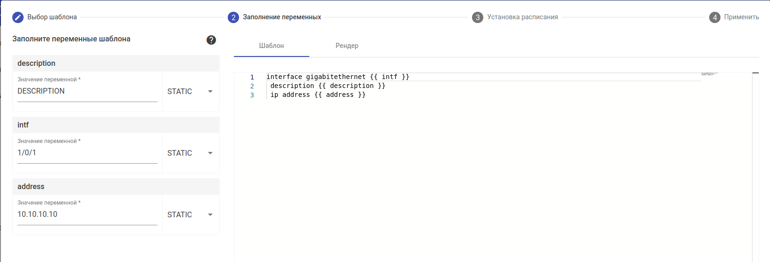Go to Применить step

point(741,17)
